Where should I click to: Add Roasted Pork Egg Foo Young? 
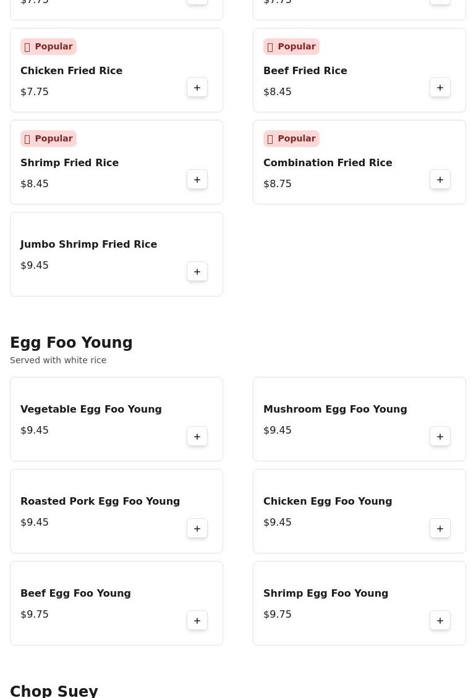(197, 529)
